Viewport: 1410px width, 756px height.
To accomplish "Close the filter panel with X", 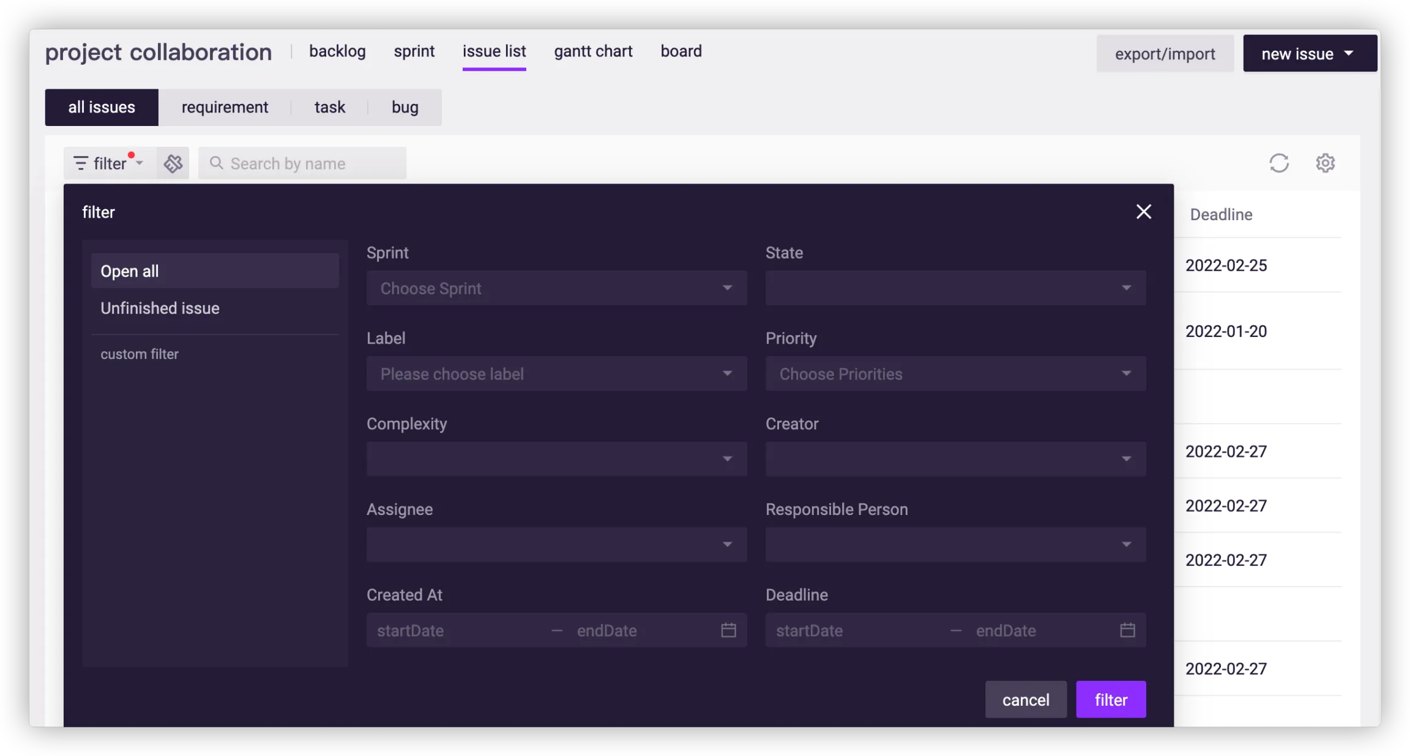I will click(x=1143, y=212).
